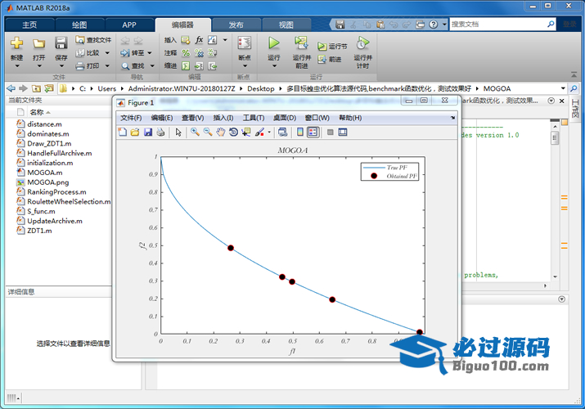
Task: Open the 工具(T) menu in Figure 1
Action: pos(254,118)
